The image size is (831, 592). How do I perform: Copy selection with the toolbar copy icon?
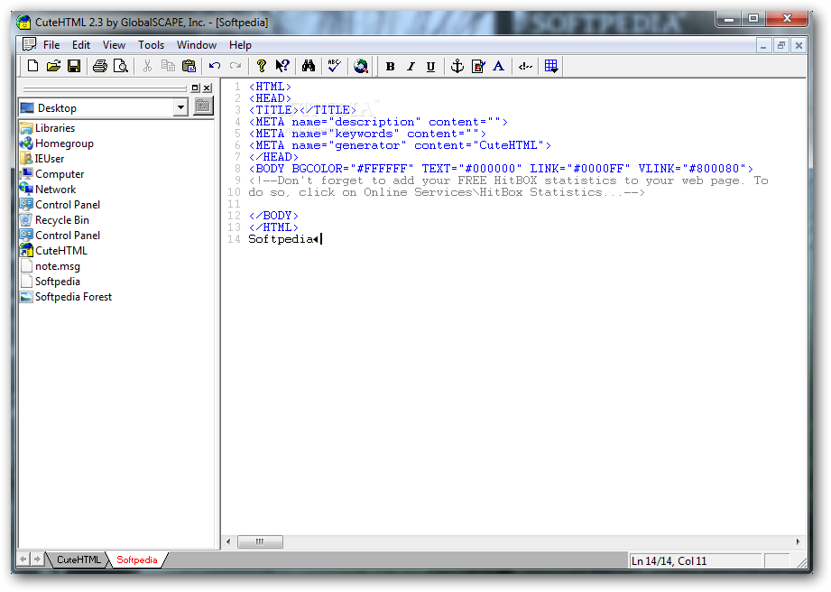[x=168, y=66]
